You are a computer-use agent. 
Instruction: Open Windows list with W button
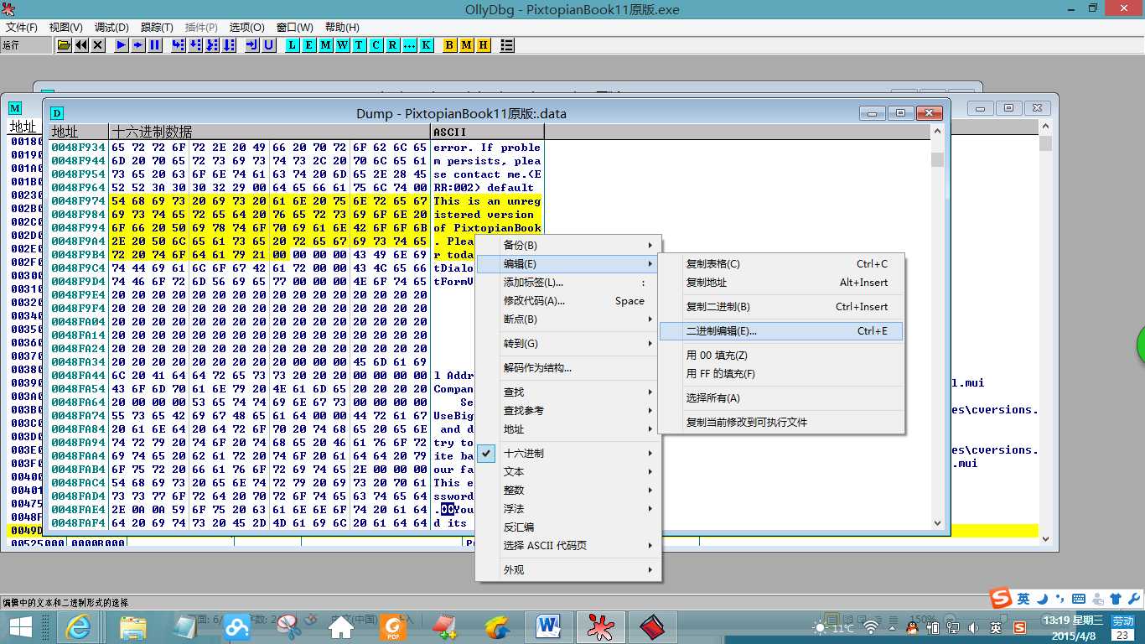pyautogui.click(x=343, y=45)
